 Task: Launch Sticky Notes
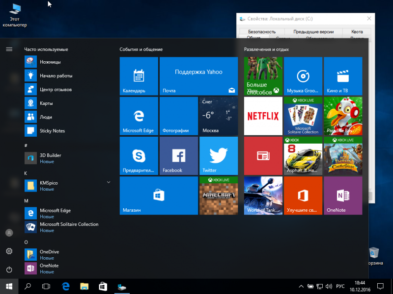pos(68,131)
